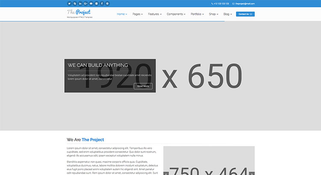Go to previous image with left carousel arrow
Screen dimensions: 321x175
pos(166,173)
